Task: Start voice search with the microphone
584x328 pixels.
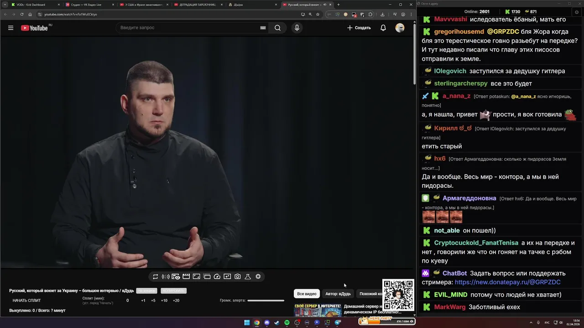Action: click(297, 28)
